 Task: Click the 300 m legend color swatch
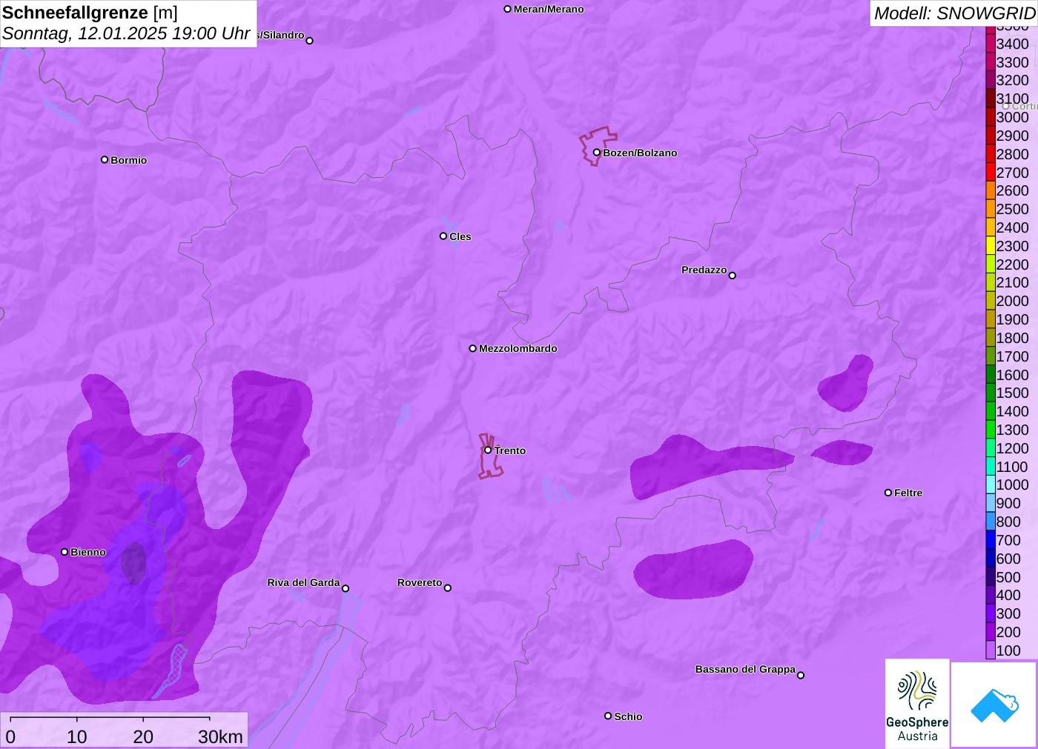click(991, 613)
